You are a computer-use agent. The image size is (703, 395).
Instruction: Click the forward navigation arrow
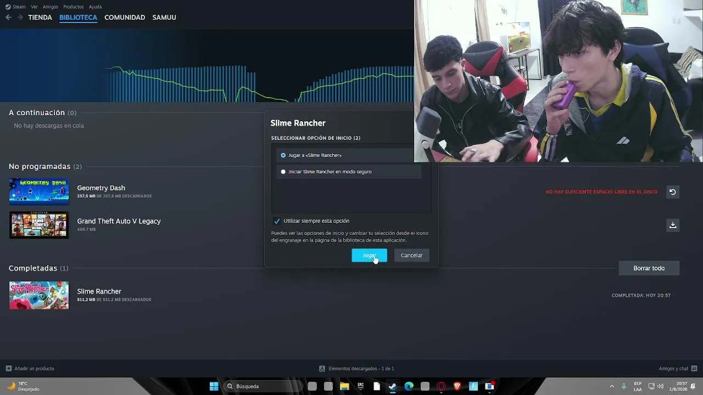(x=20, y=18)
